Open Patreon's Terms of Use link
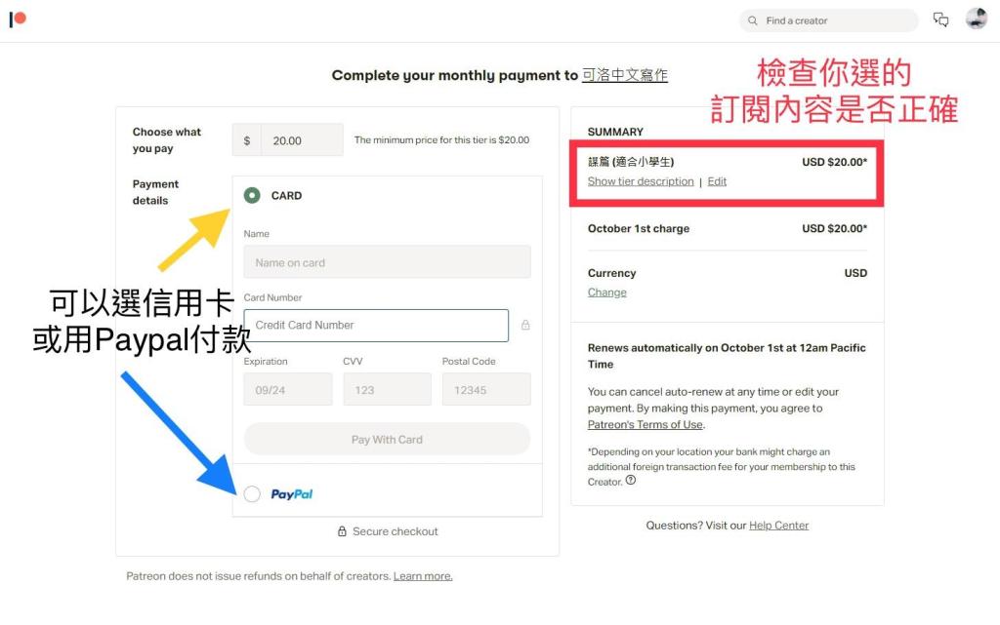The height and width of the screenshot is (625, 1000). (x=646, y=424)
